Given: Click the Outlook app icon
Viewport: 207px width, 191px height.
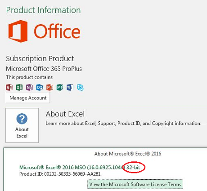Looking at the screenshot, I should point(40,87).
